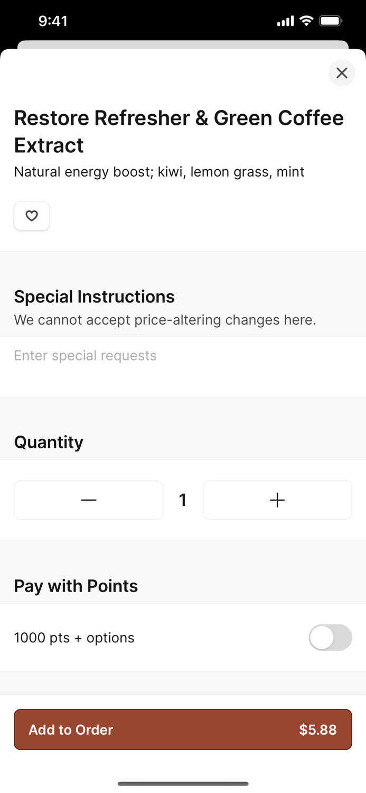
Task: Tap the Special Instructions heading
Action: click(94, 297)
